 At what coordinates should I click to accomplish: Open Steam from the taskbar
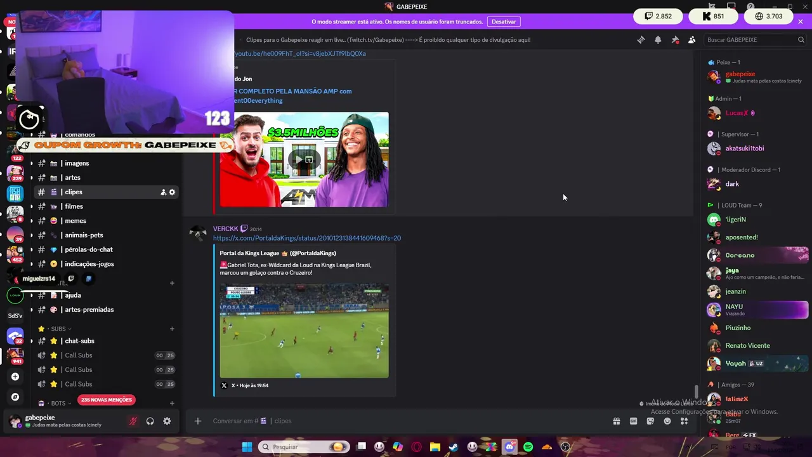453,447
